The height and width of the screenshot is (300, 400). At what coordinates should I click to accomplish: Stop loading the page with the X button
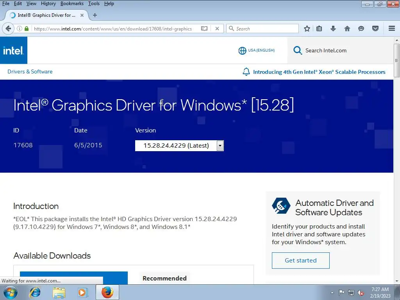[x=217, y=29]
